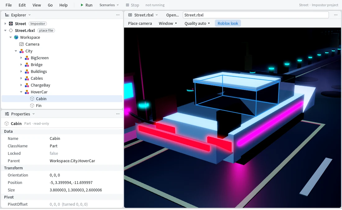This screenshot has width=342, height=210.
Task: Click the BigScreen model icon
Action: [x=27, y=58]
